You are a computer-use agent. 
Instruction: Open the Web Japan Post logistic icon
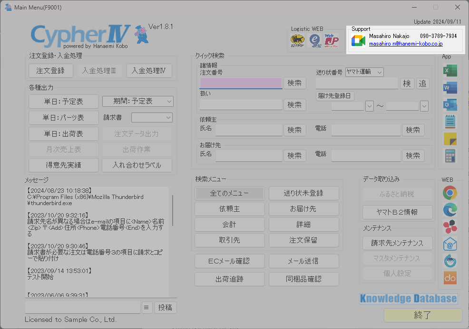pyautogui.click(x=332, y=40)
